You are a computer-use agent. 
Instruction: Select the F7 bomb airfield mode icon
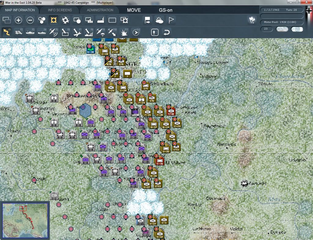77,32
